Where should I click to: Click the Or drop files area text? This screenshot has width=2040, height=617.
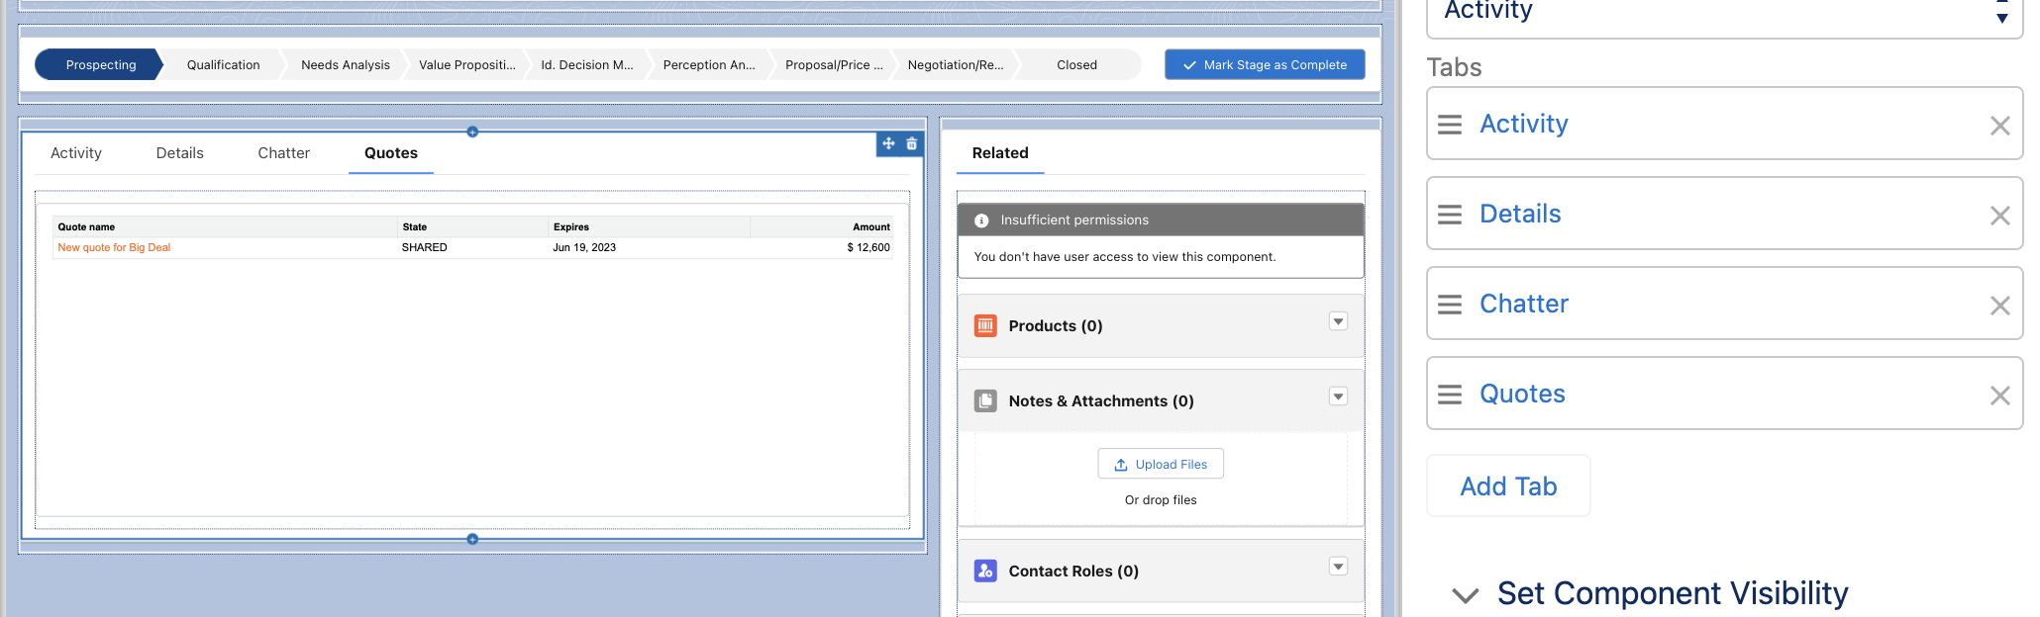(1161, 500)
